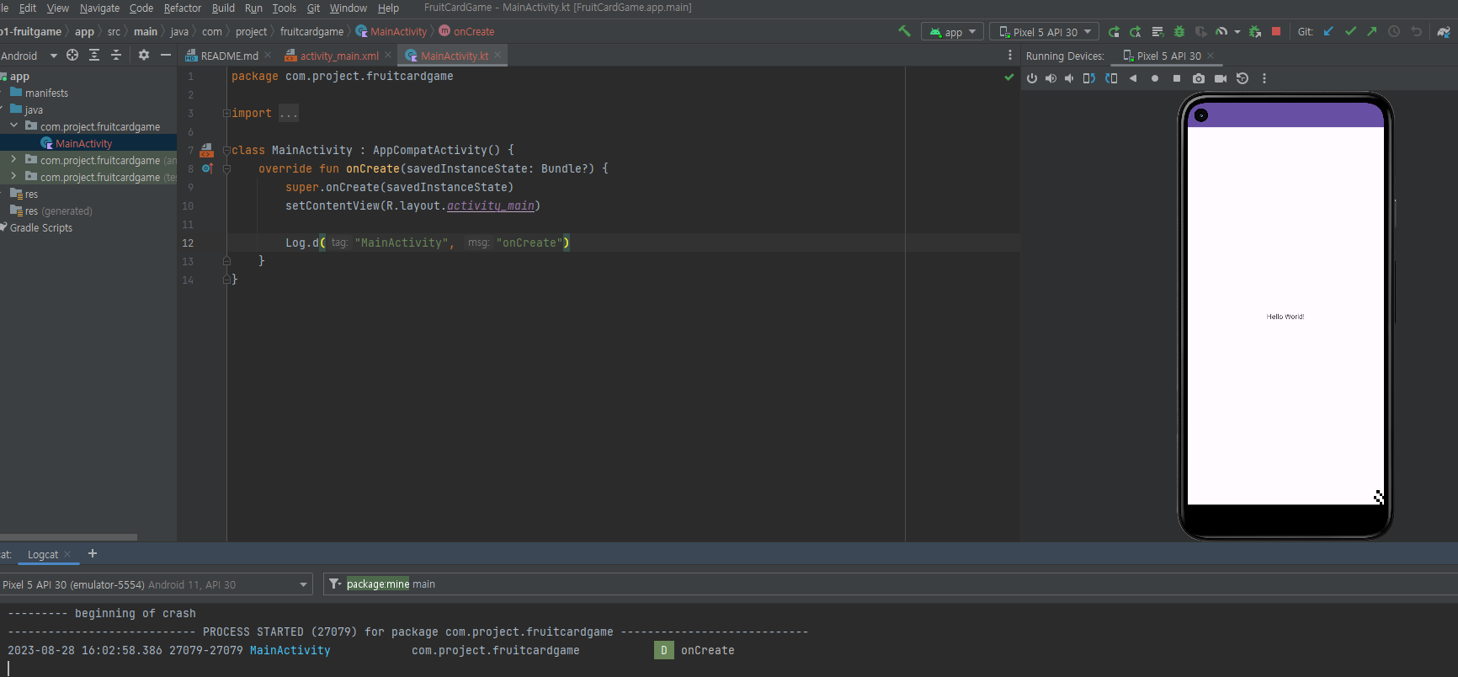Click the Debug app bug icon
The height and width of the screenshot is (677, 1458).
[x=1179, y=32]
